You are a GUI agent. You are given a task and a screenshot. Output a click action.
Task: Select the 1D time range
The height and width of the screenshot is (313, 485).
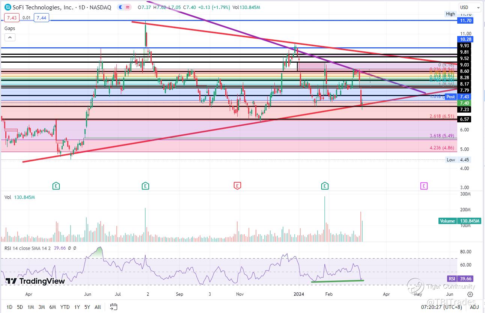click(9, 307)
